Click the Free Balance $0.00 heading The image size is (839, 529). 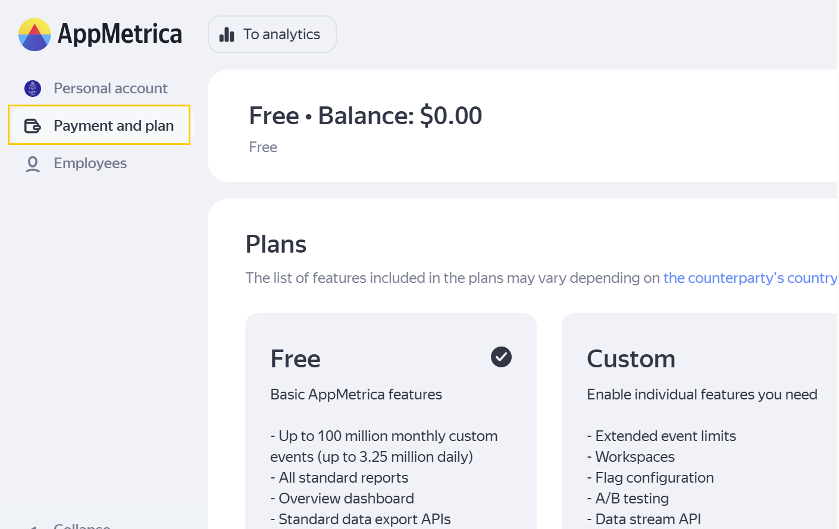[365, 116]
